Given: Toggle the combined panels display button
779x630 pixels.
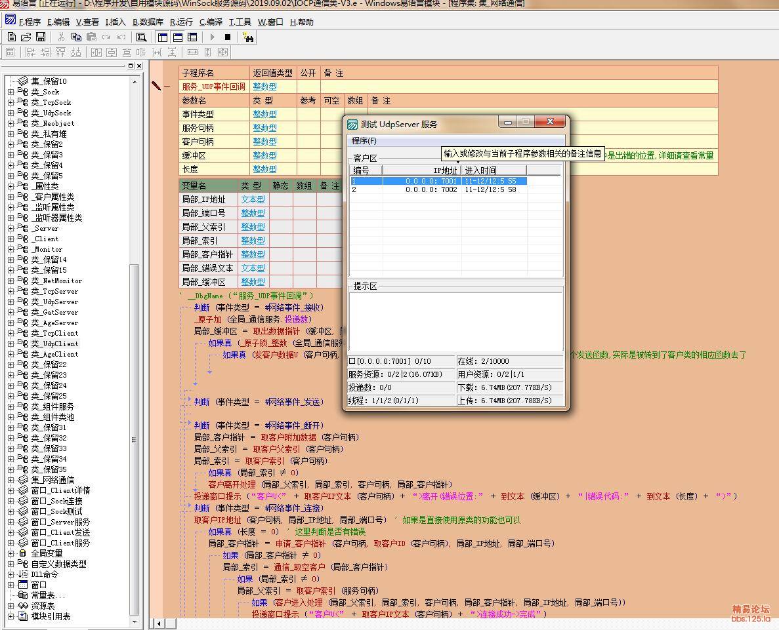Looking at the screenshot, I should coord(192,37).
